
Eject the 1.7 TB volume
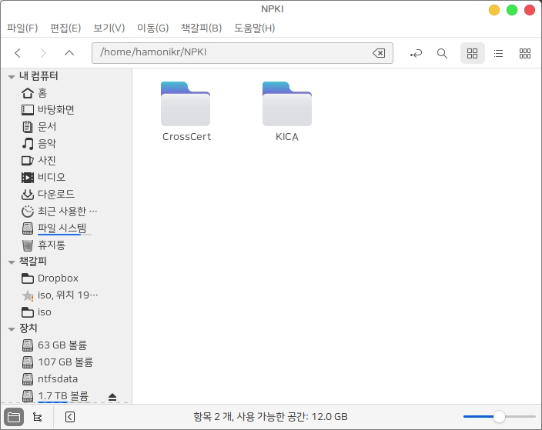click(x=112, y=397)
